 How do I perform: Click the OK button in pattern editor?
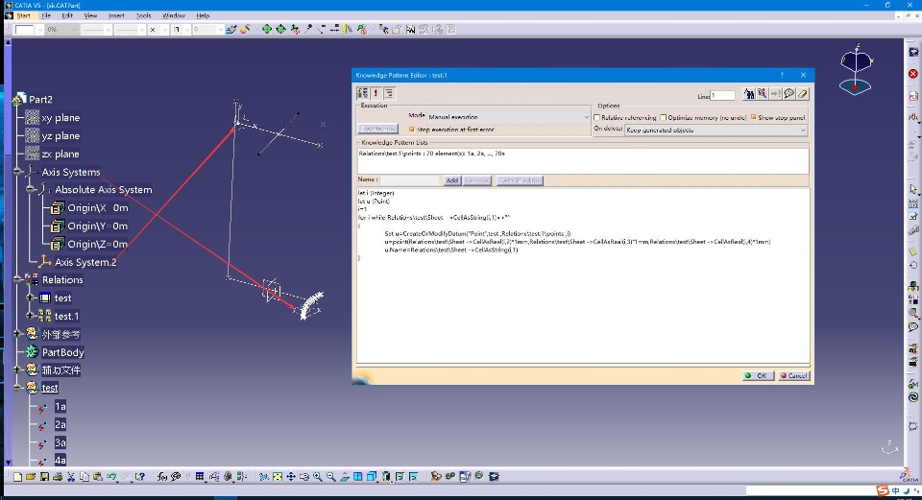(758, 375)
